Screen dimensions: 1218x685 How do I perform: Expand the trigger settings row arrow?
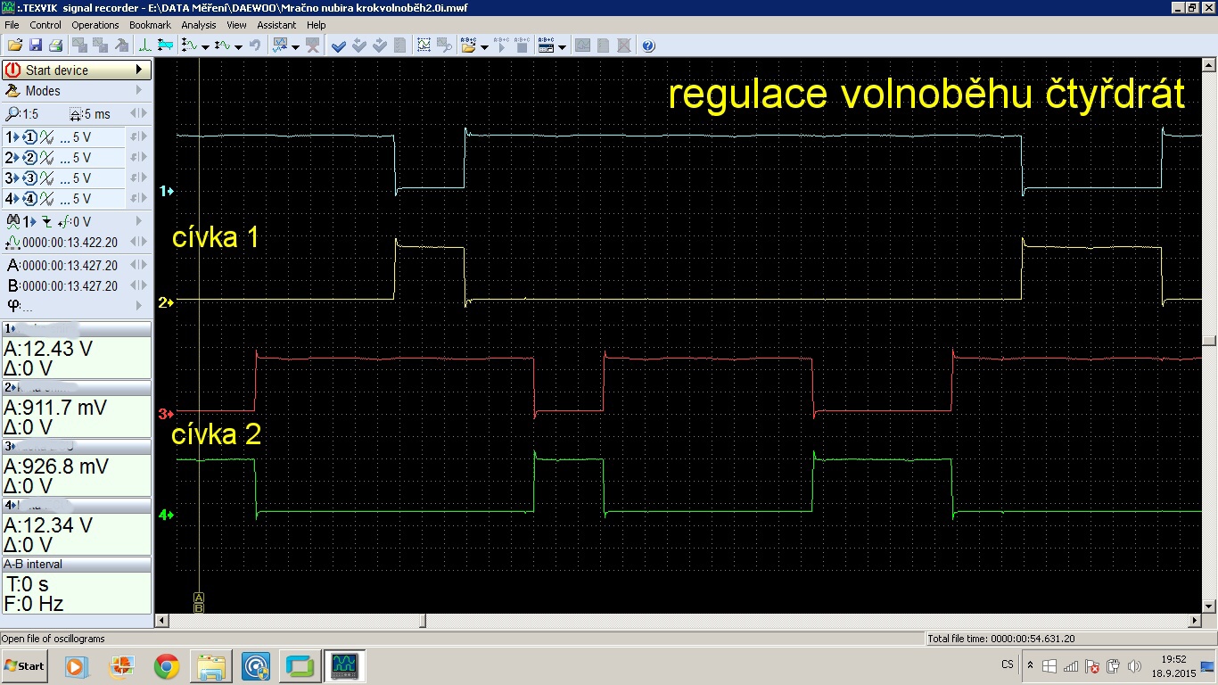point(139,221)
